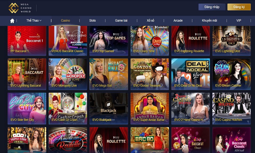Open the EVO Blackjack game tile
The width and height of the screenshot is (255, 153).
(109, 108)
